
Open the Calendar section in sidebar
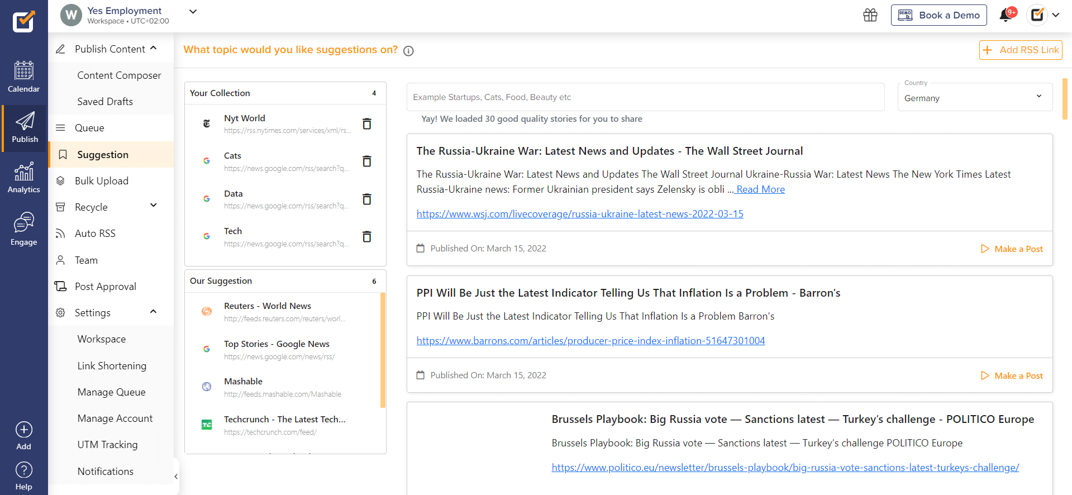click(x=23, y=77)
